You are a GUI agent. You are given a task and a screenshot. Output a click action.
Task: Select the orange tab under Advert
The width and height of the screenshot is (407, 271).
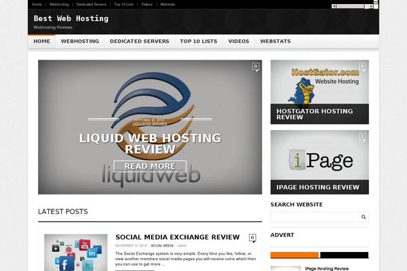coord(294,255)
